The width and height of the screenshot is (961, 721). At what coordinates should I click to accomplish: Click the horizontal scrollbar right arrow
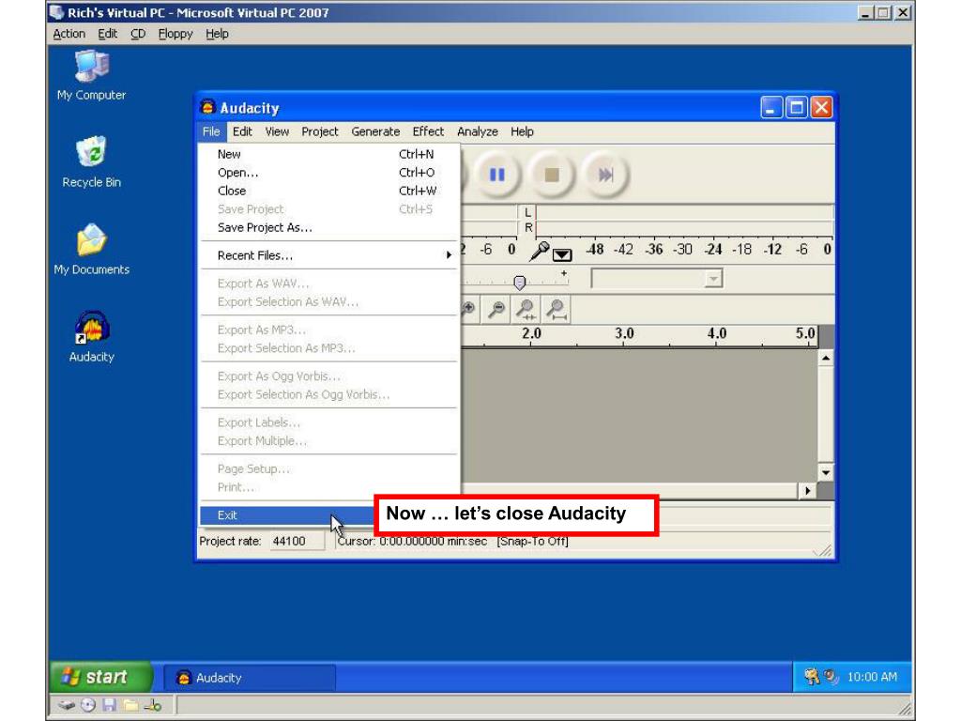[x=808, y=490]
